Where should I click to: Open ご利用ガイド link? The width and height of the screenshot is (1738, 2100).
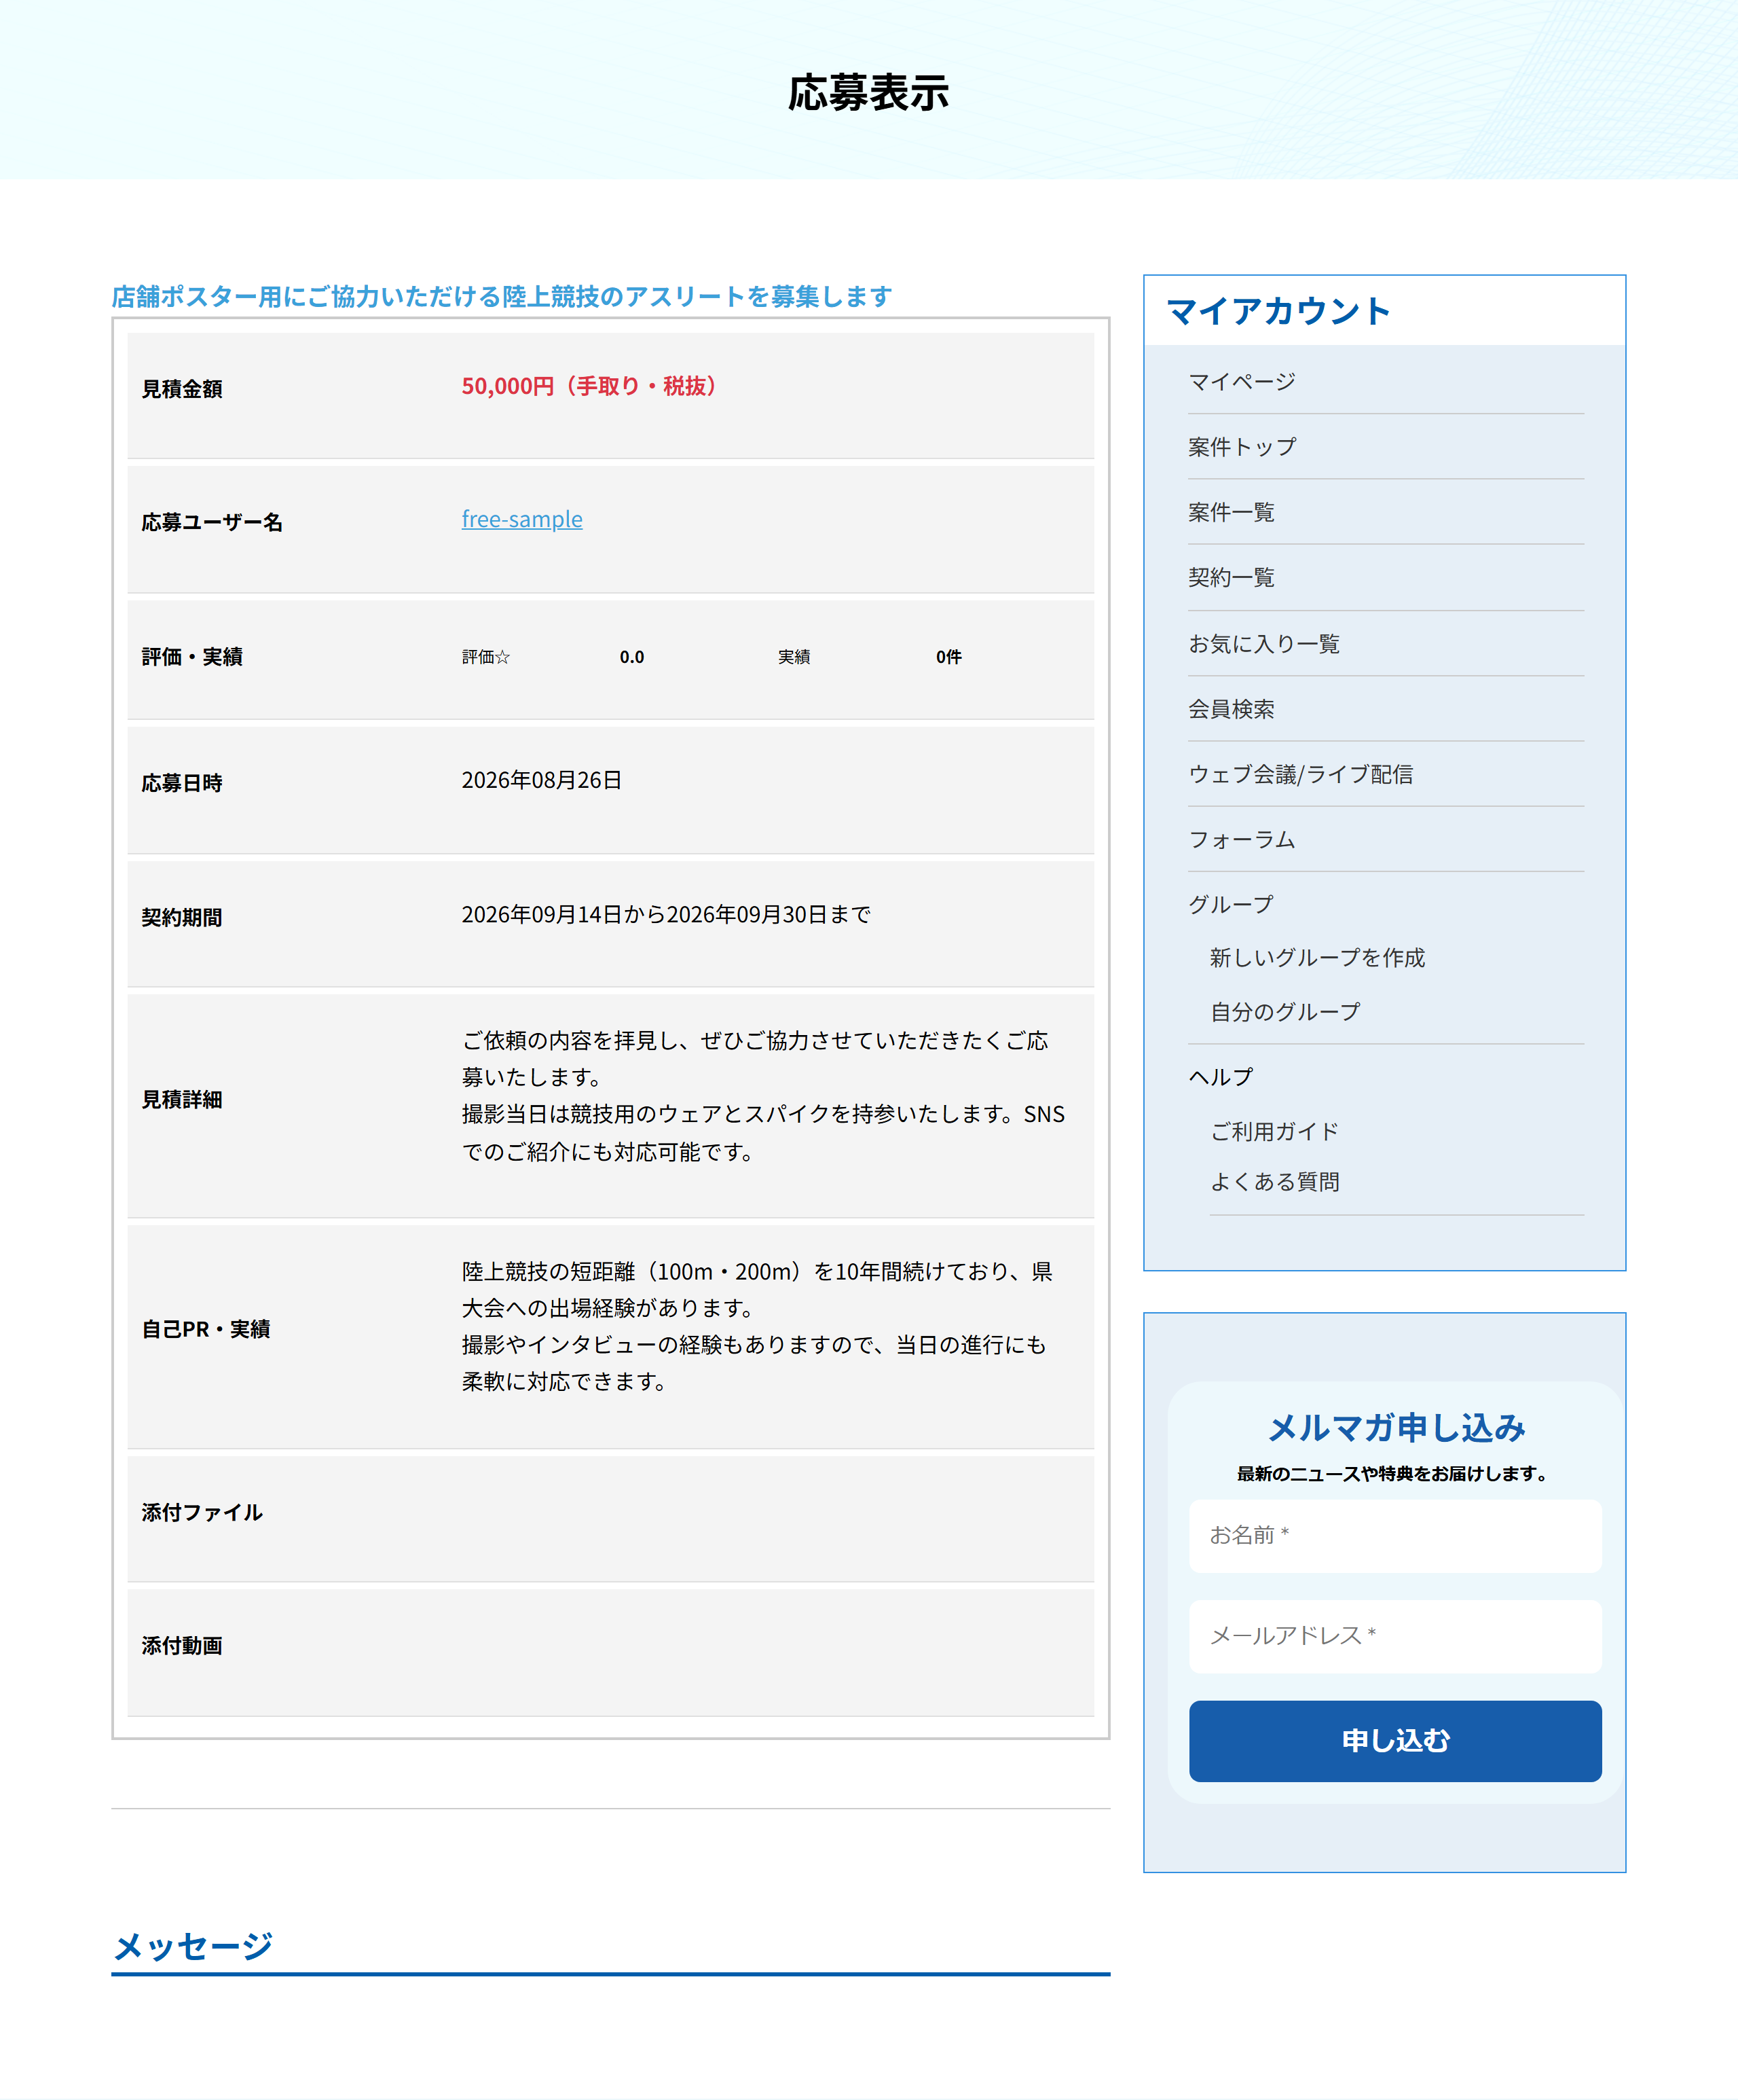[x=1274, y=1131]
